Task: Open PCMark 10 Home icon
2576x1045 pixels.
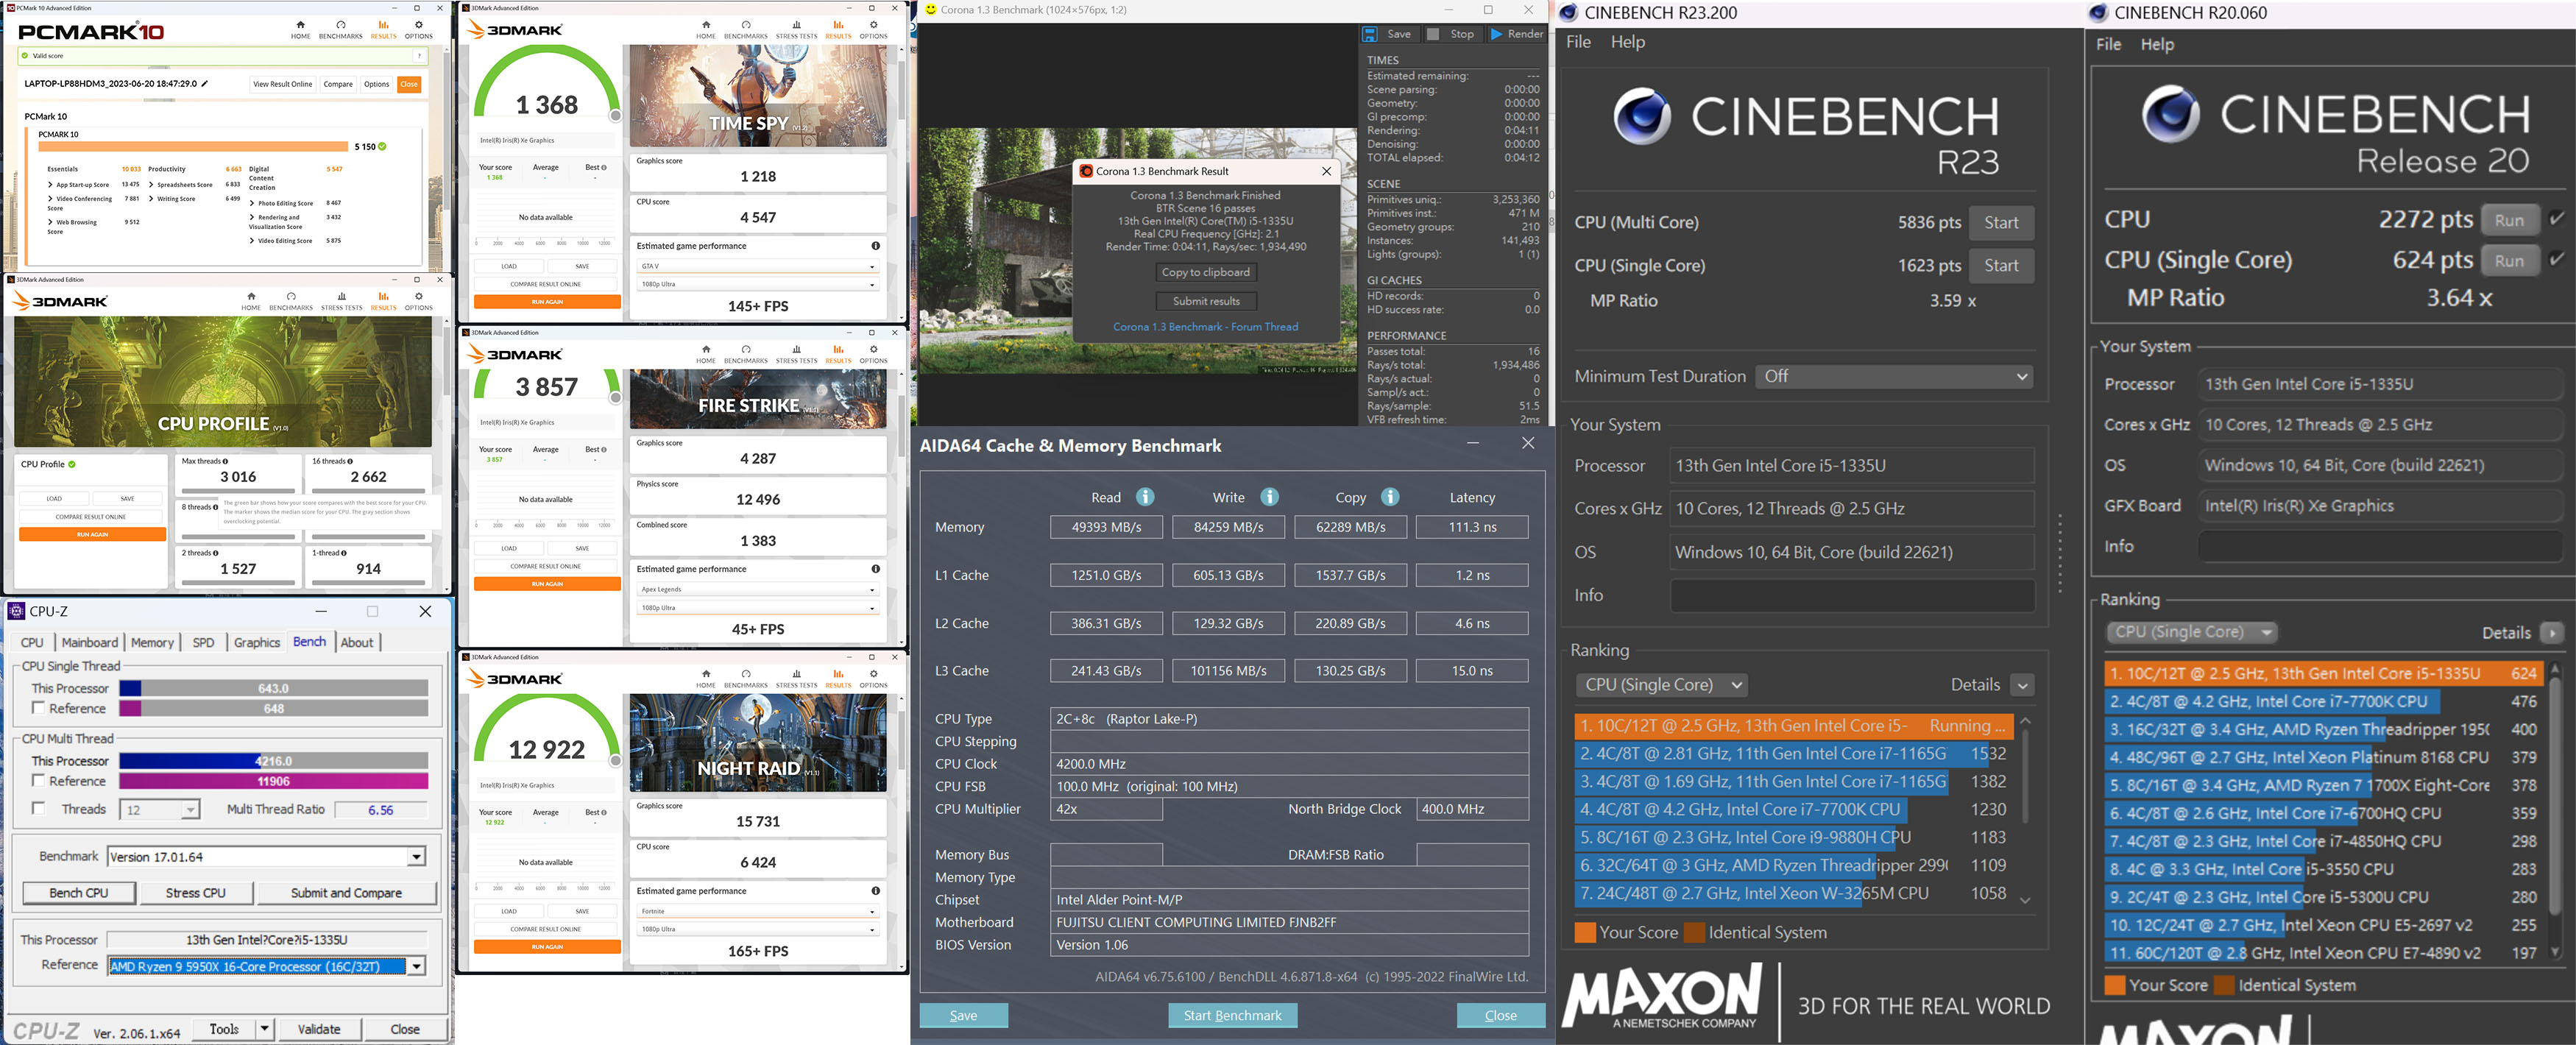Action: (x=300, y=25)
